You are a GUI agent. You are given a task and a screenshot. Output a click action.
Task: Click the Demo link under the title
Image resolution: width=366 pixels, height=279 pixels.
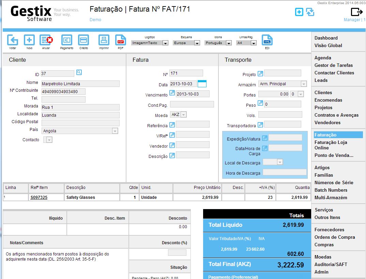tap(95, 20)
